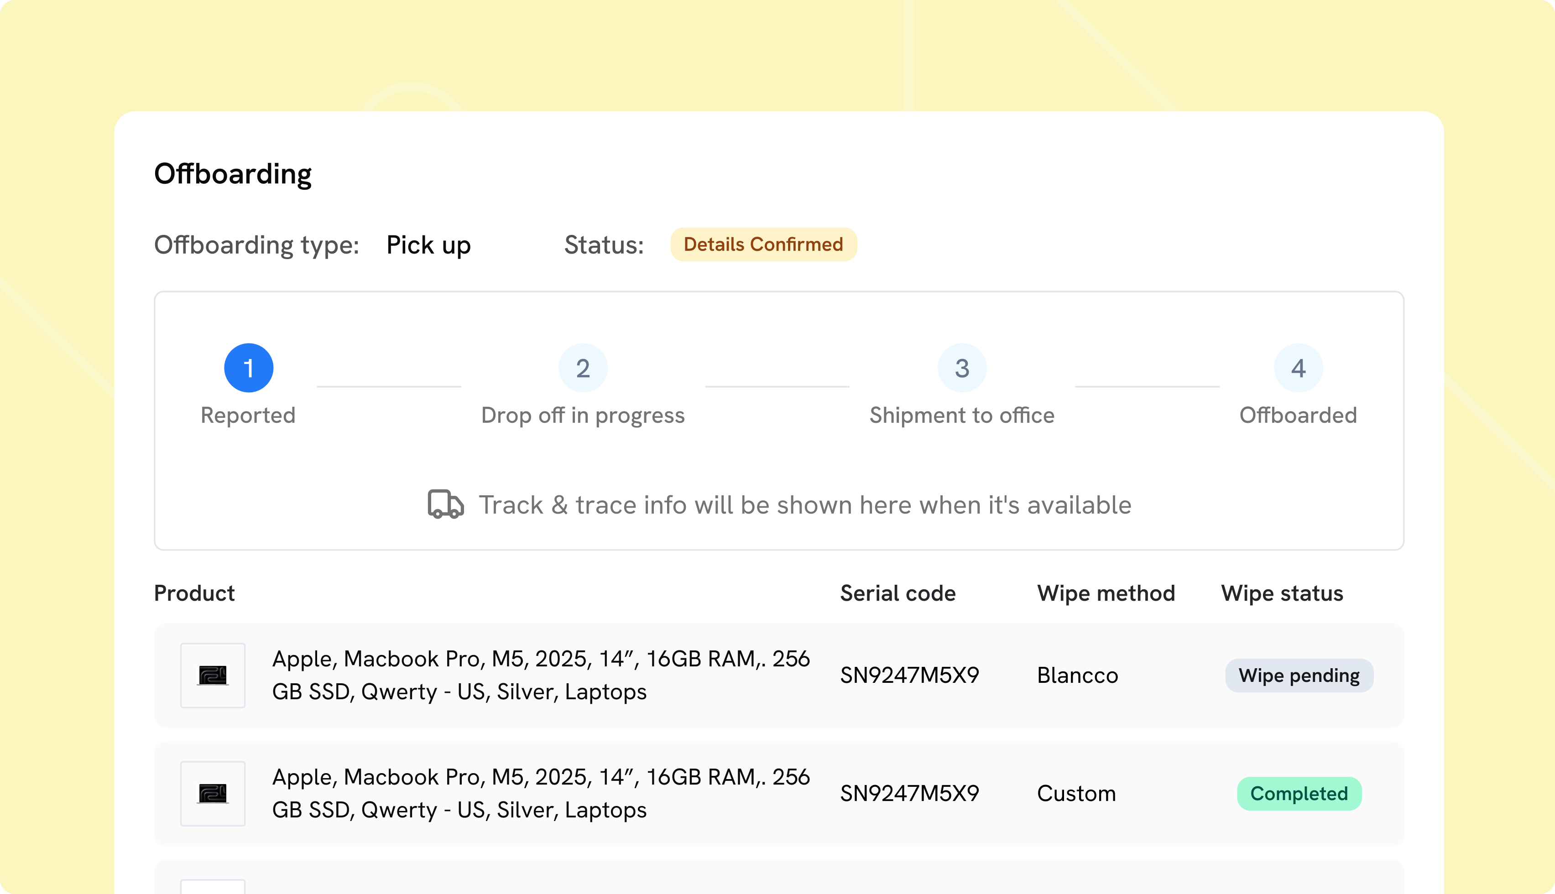Viewport: 1555px width, 894px height.
Task: Click the Offboarding page heading
Action: coord(233,174)
